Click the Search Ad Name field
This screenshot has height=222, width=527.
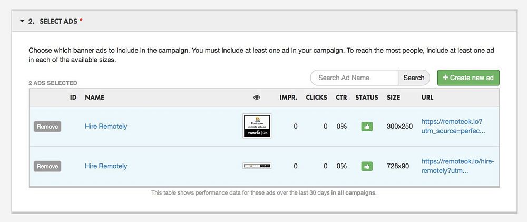354,78
